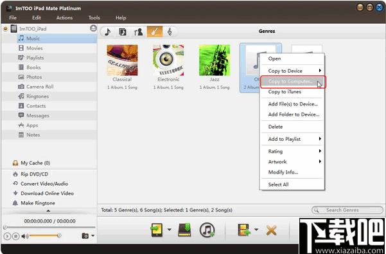Expand add-file dropdown arrow in the bottom toolbar
The image size is (386, 254).
coord(256,230)
